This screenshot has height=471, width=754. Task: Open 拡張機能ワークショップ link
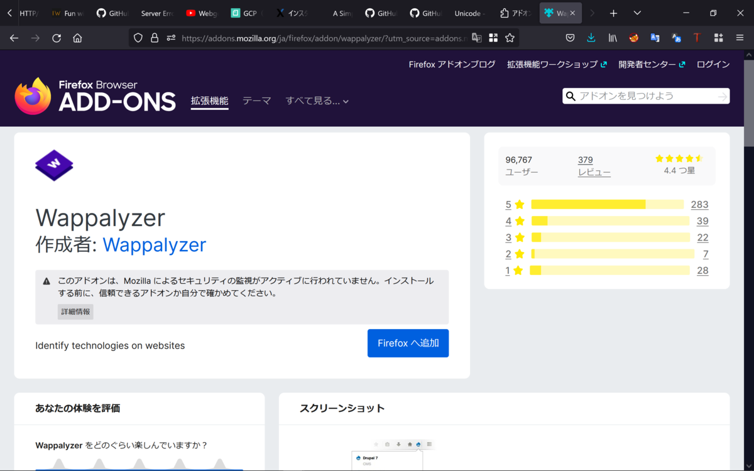pos(557,64)
